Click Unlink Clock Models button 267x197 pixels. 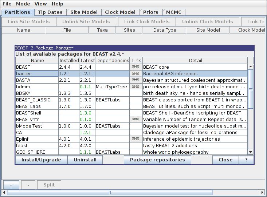pos(207,21)
